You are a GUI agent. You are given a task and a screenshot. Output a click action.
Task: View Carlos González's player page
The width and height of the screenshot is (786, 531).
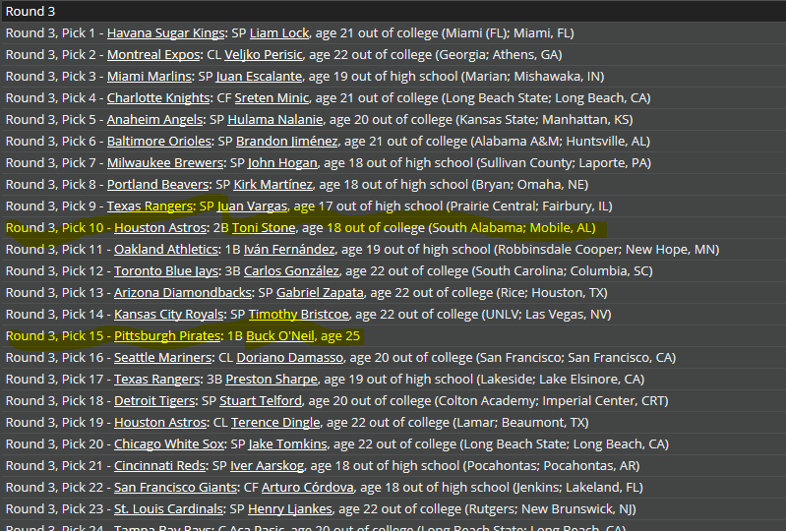pos(291,271)
